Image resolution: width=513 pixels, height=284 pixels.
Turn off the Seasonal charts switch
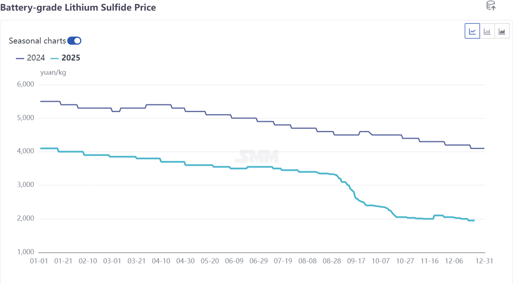(74, 41)
